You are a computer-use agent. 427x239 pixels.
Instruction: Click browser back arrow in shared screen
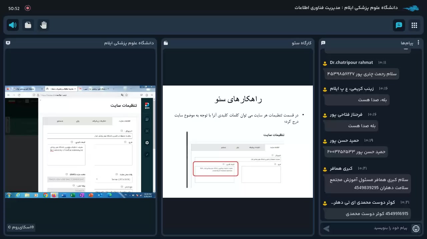[8, 95]
